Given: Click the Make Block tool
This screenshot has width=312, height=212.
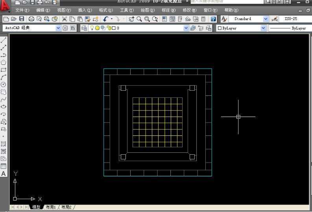Looking at the screenshot, I should (x=4, y=129).
